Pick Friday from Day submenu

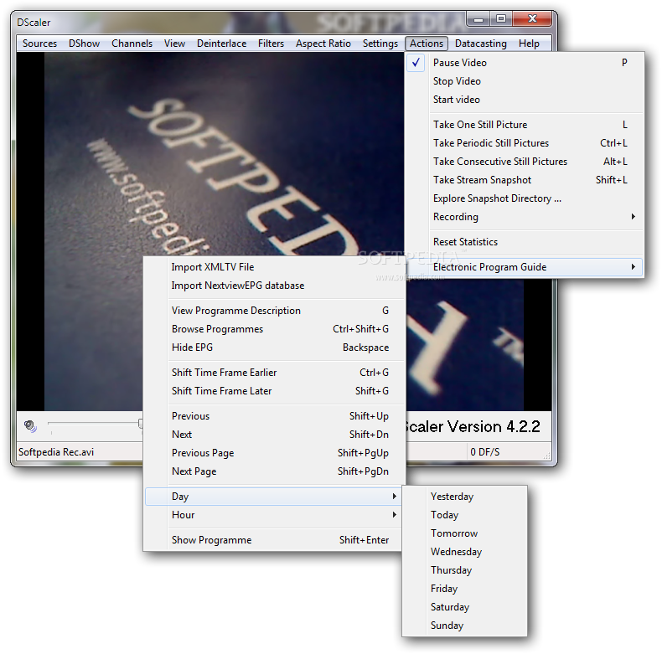tap(464, 589)
